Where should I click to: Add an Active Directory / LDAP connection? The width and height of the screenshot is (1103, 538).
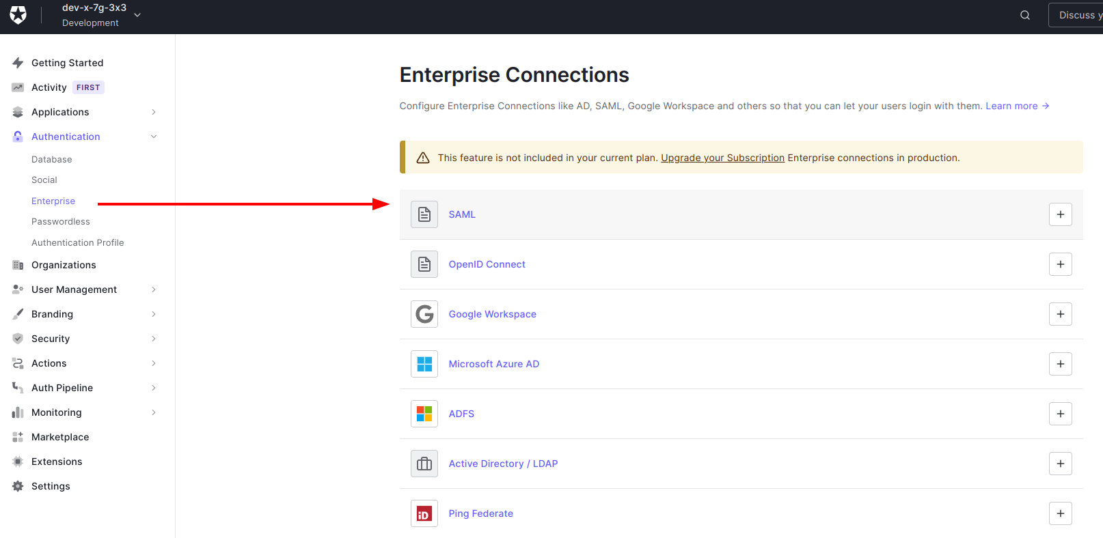(x=1061, y=464)
